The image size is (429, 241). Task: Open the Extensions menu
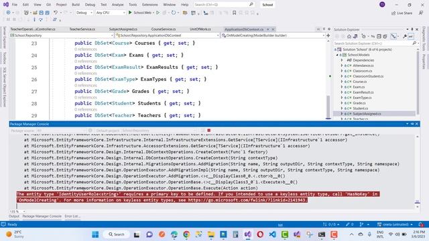[150, 5]
